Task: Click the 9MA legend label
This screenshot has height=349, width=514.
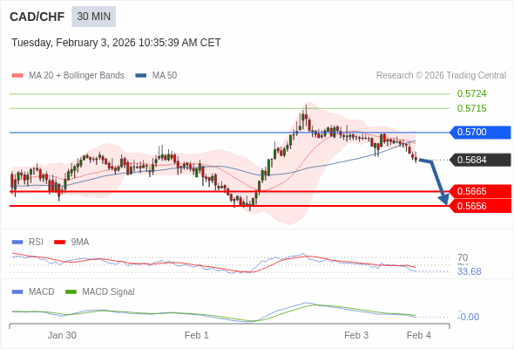Action: [x=80, y=243]
